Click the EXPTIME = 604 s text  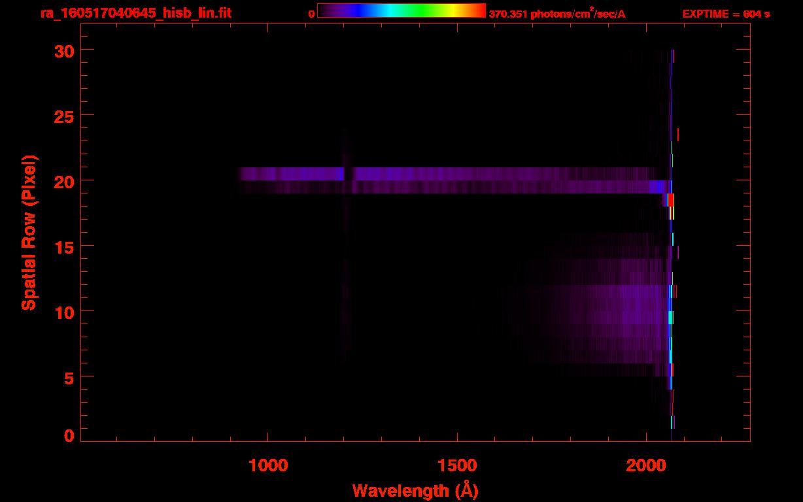pos(726,14)
